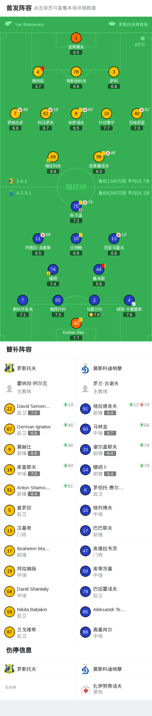
Task: Open player 78 奇斯佳科夫 circle
Action: 76,72
